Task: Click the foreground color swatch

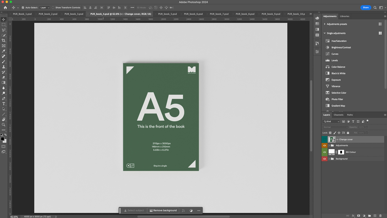Action: coord(2,139)
